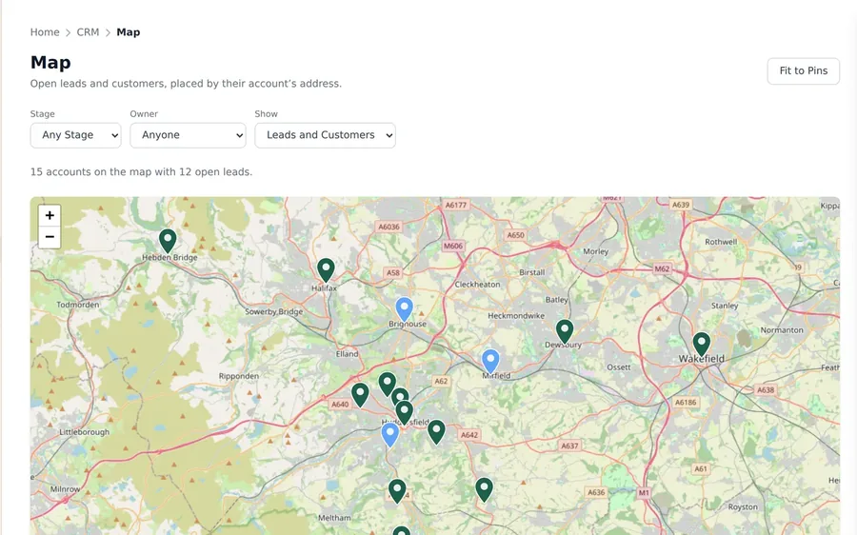Zoom out on the map

[x=50, y=237]
